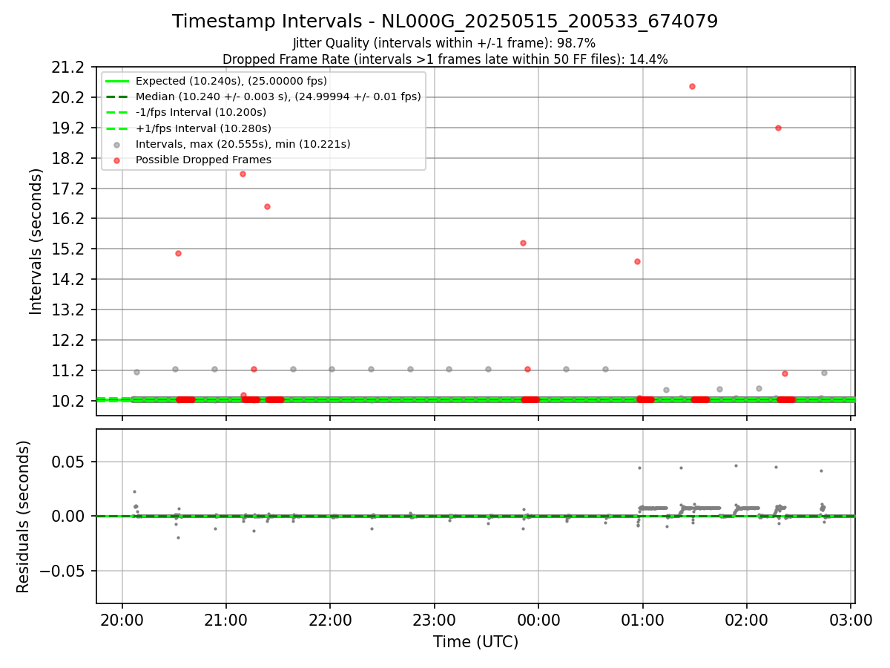Click the red point near 14.8 seconds before 01:00
This screenshot has height=668, width=890.
point(637,261)
